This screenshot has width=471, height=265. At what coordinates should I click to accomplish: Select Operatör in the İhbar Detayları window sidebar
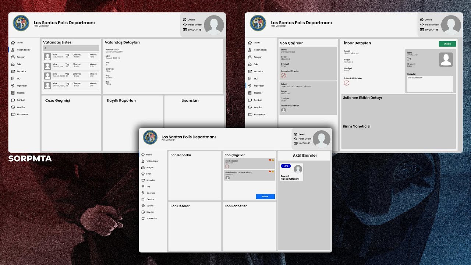(x=256, y=86)
